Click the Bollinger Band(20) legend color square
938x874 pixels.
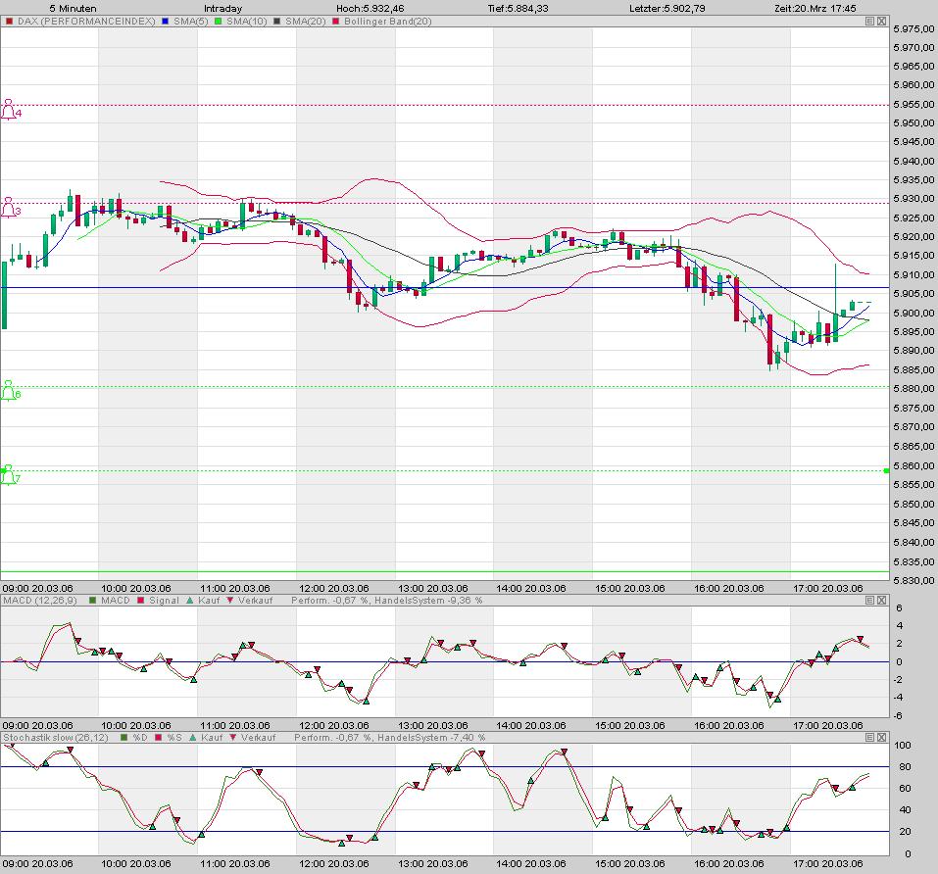335,22
